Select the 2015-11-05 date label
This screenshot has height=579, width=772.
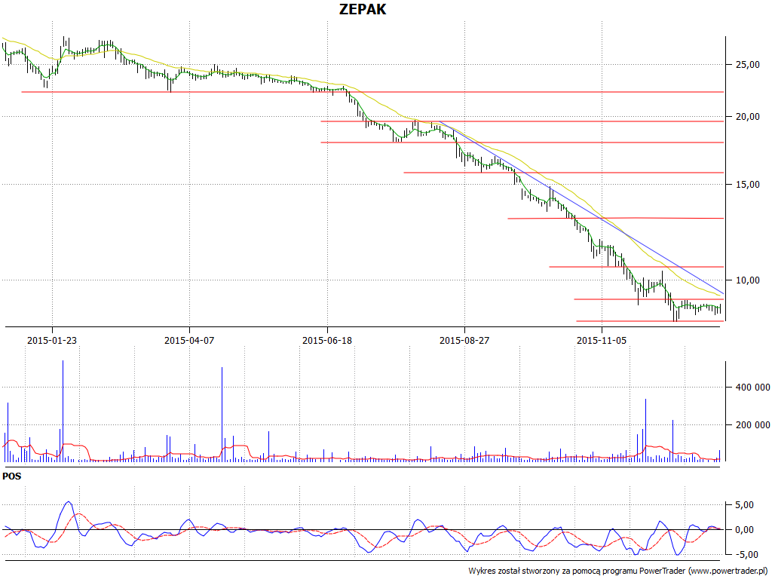pos(602,340)
